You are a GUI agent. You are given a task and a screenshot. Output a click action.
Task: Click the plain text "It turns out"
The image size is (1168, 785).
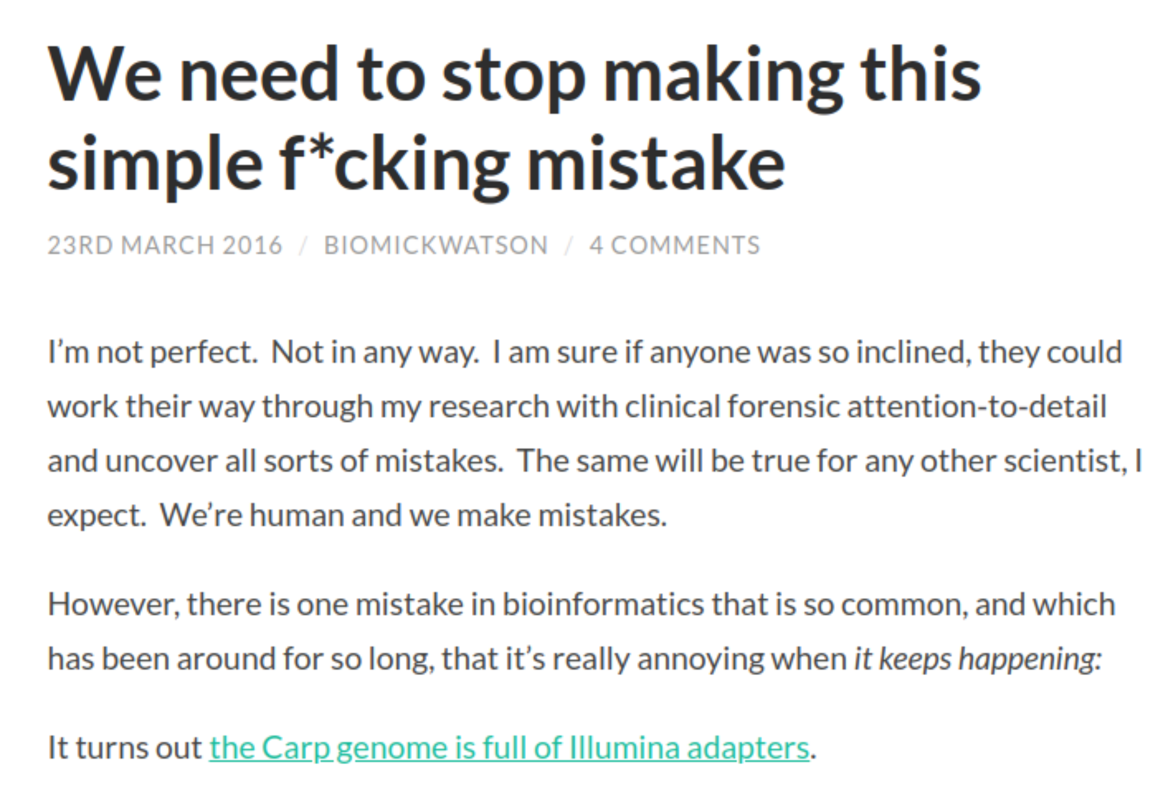point(125,748)
